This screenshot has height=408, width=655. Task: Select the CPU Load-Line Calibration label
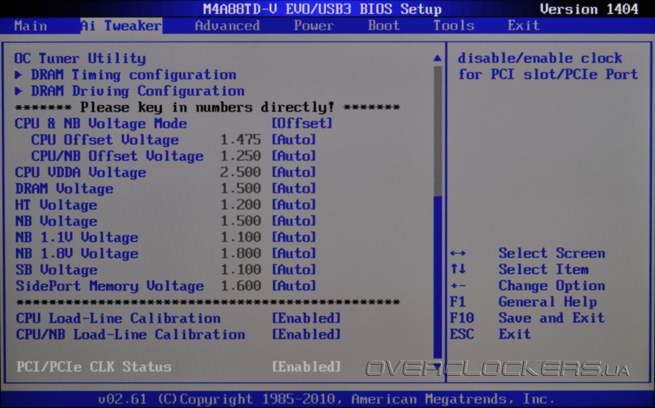pos(118,318)
